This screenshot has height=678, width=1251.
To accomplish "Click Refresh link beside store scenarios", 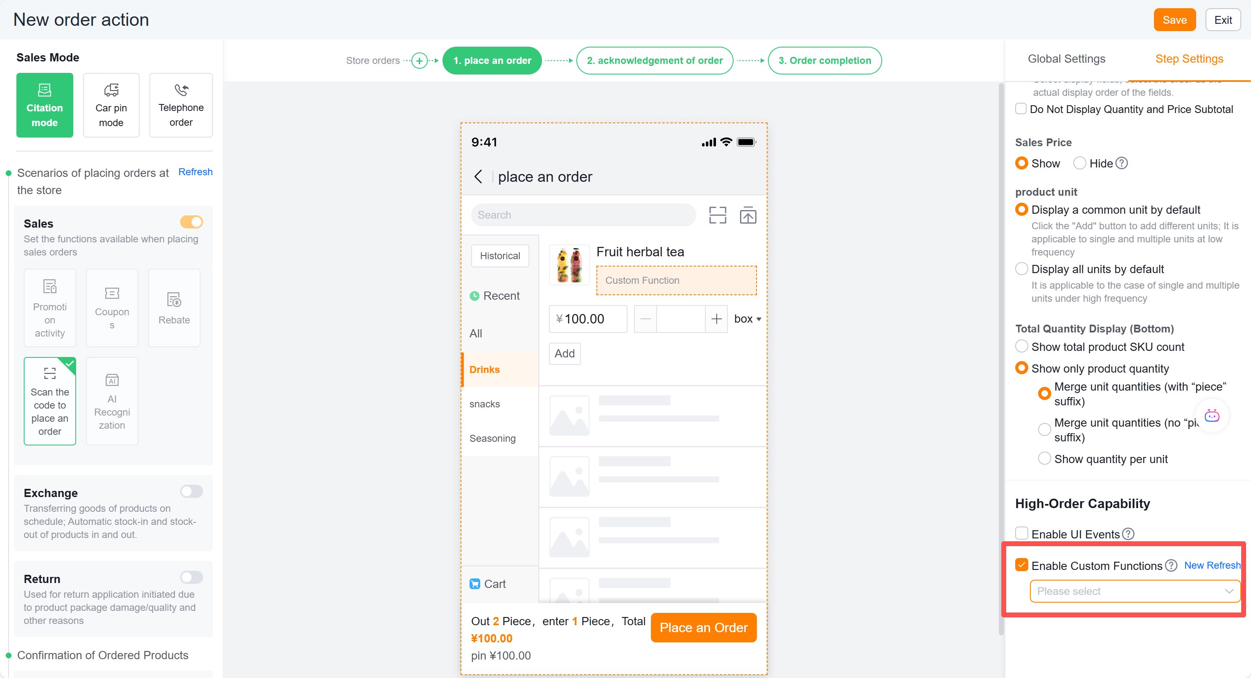I will pos(195,172).
